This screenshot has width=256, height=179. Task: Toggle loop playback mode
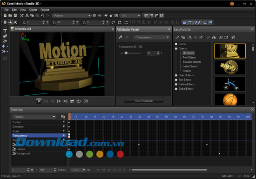(x=79, y=101)
